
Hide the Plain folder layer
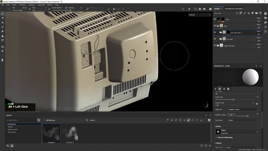[215, 26]
